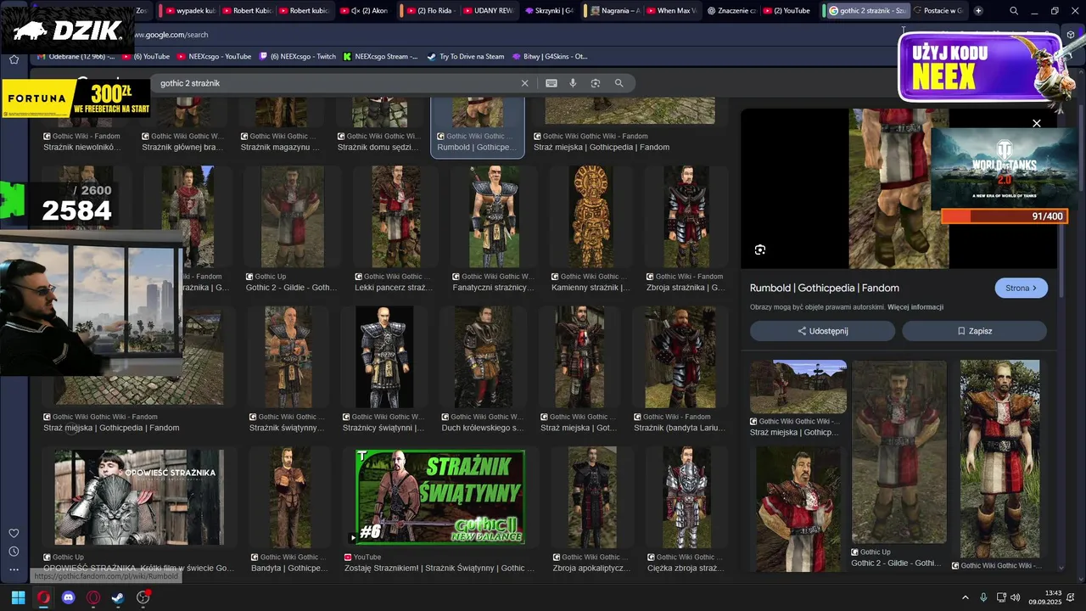Open the heart icon in Opera sidebar

[x=14, y=533]
